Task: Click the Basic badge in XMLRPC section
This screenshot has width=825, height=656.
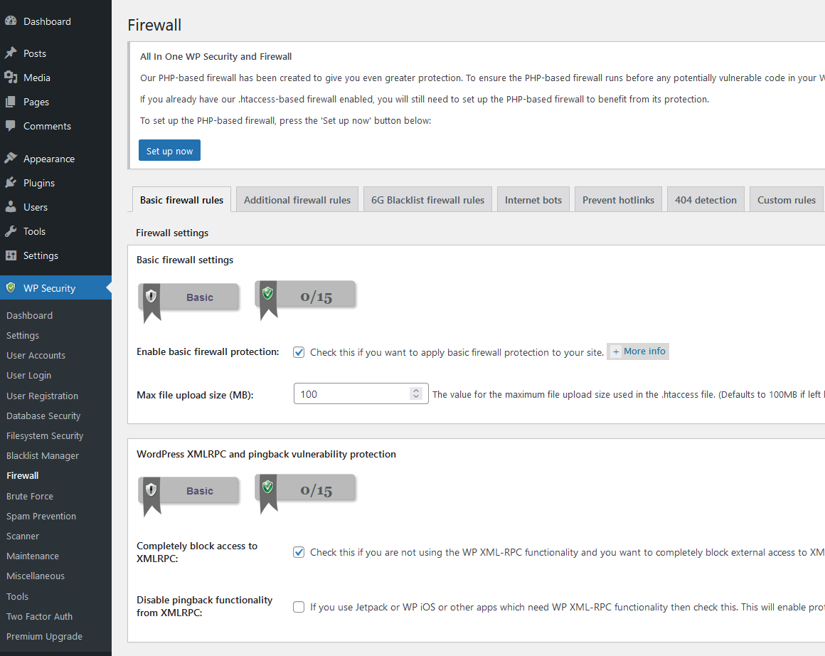Action: click(x=188, y=495)
